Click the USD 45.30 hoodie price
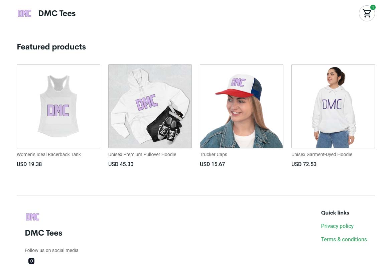The width and height of the screenshot is (389, 267). pos(121,164)
